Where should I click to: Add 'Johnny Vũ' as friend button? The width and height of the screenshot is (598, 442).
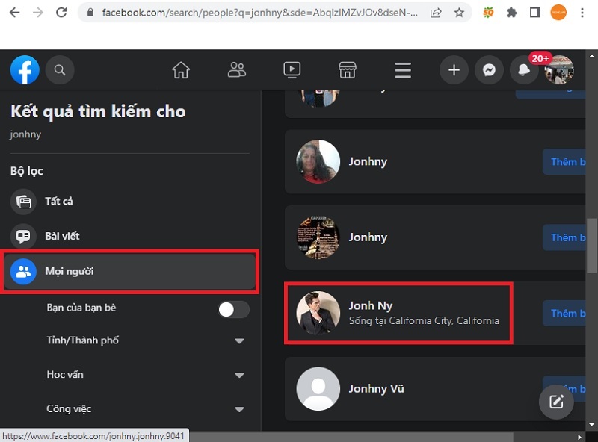[567, 389]
